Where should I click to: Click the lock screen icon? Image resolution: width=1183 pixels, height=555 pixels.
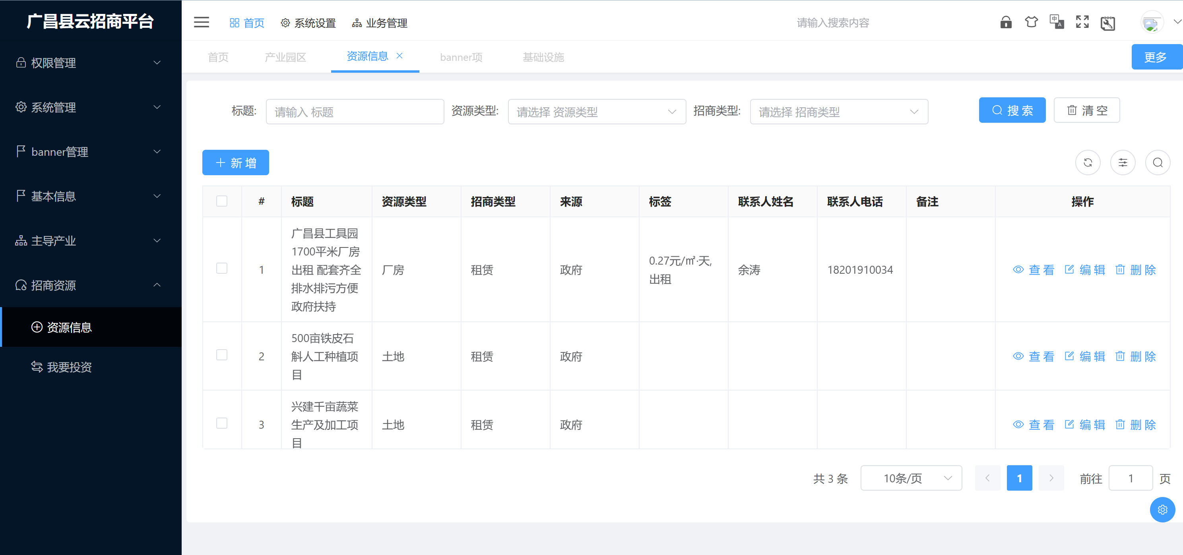[1006, 22]
